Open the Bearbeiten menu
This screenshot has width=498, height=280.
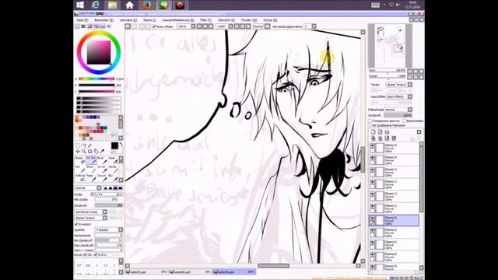tap(103, 20)
